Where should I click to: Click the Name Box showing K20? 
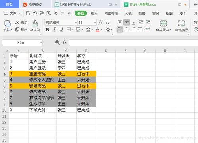21,43
